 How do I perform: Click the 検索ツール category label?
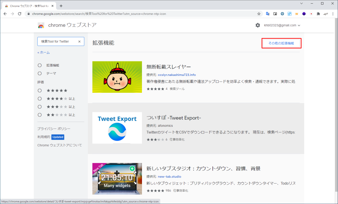point(177,88)
